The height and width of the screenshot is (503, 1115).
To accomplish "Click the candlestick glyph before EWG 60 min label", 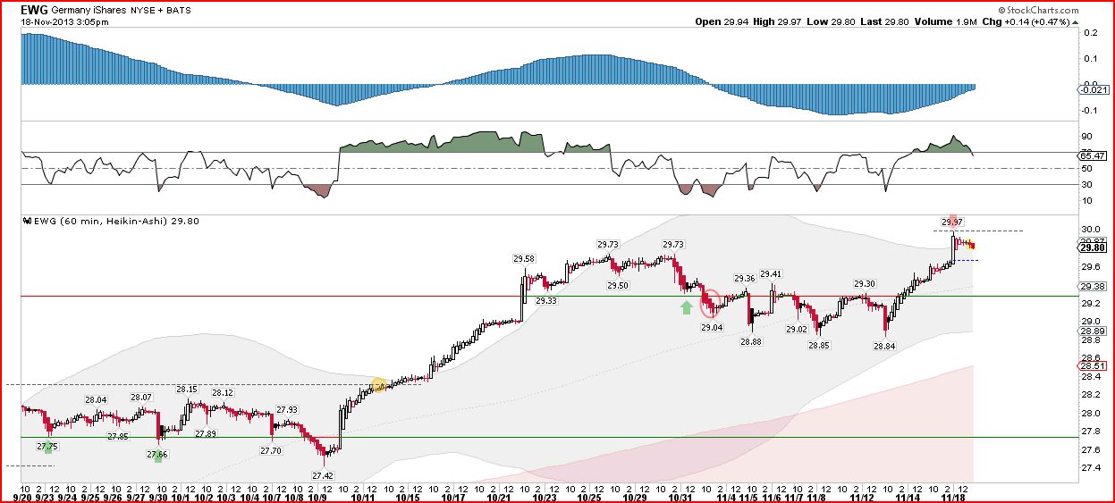I will (26, 219).
